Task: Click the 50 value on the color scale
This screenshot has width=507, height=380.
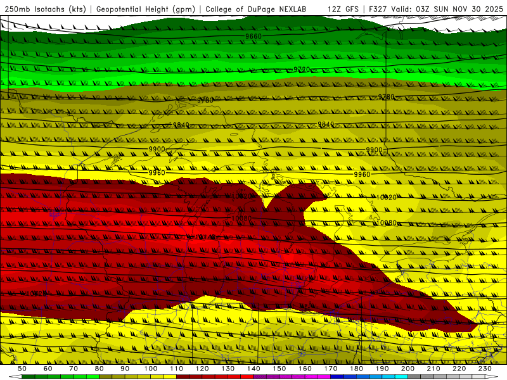Action: pos(22,369)
